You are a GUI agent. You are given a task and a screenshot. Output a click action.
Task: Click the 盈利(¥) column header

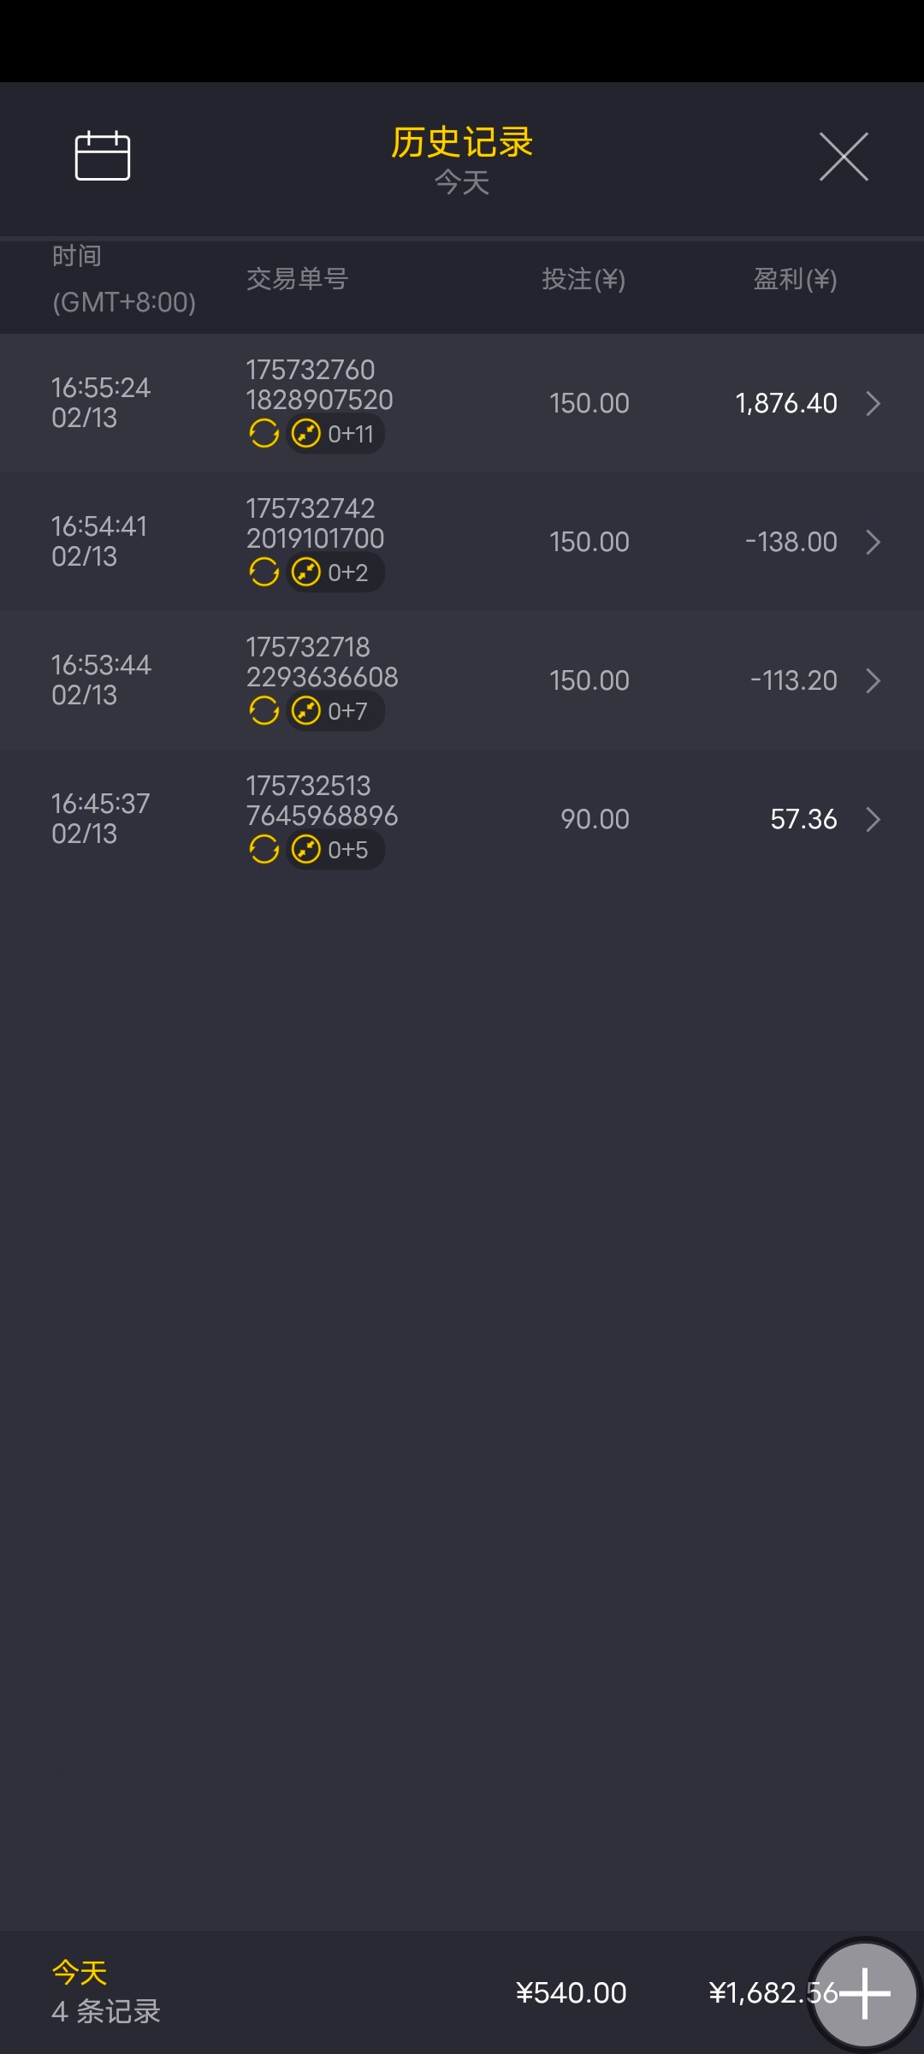(795, 279)
